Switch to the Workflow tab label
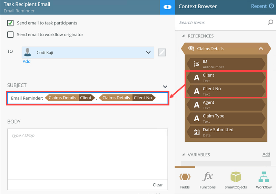This screenshot has height=194, width=276. [264, 187]
